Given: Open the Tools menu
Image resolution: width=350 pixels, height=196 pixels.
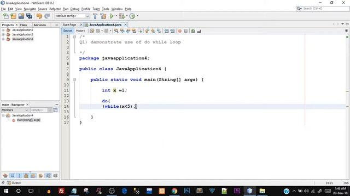Looking at the screenshot, I should pos(106,9).
